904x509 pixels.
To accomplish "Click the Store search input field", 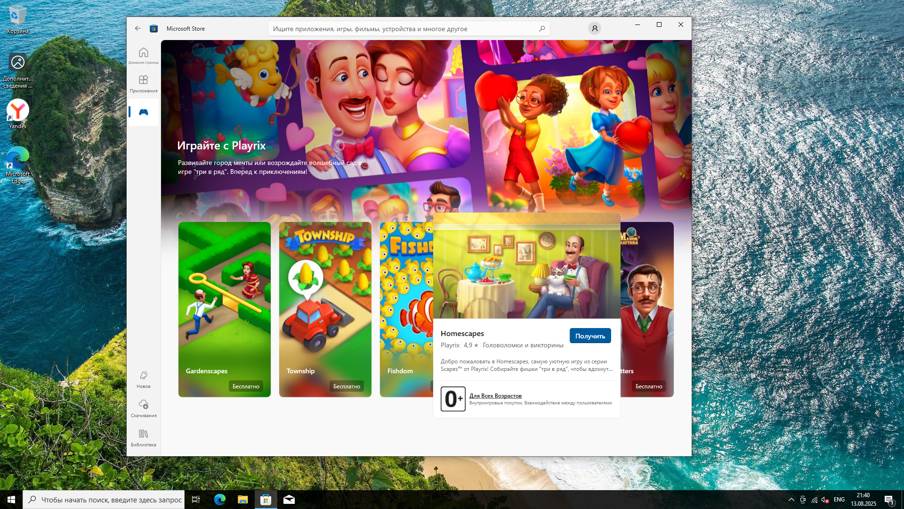I will point(405,28).
